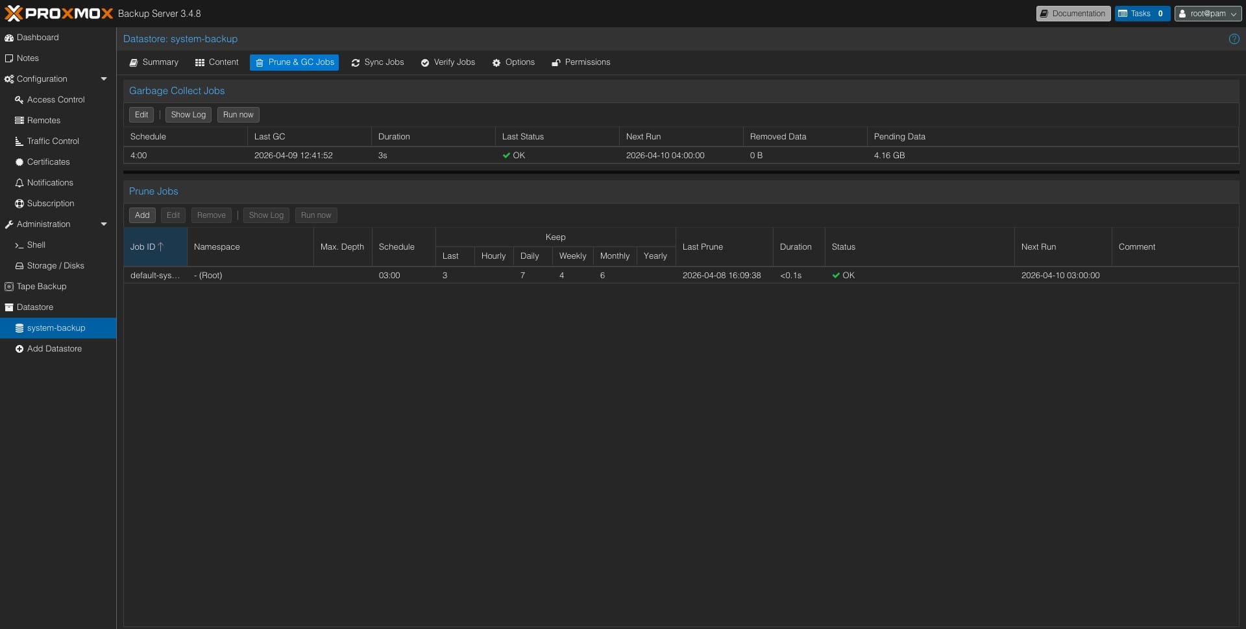The width and height of the screenshot is (1246, 629).
Task: Open the Shell console
Action: click(36, 245)
